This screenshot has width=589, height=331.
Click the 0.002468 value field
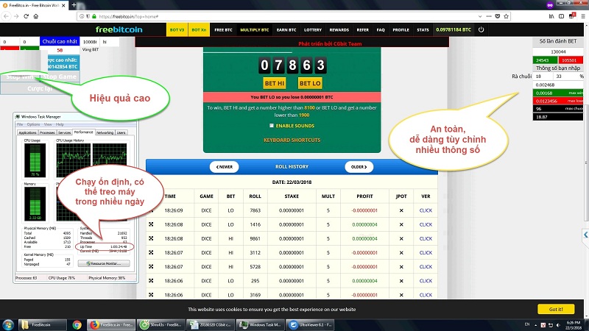558,85
